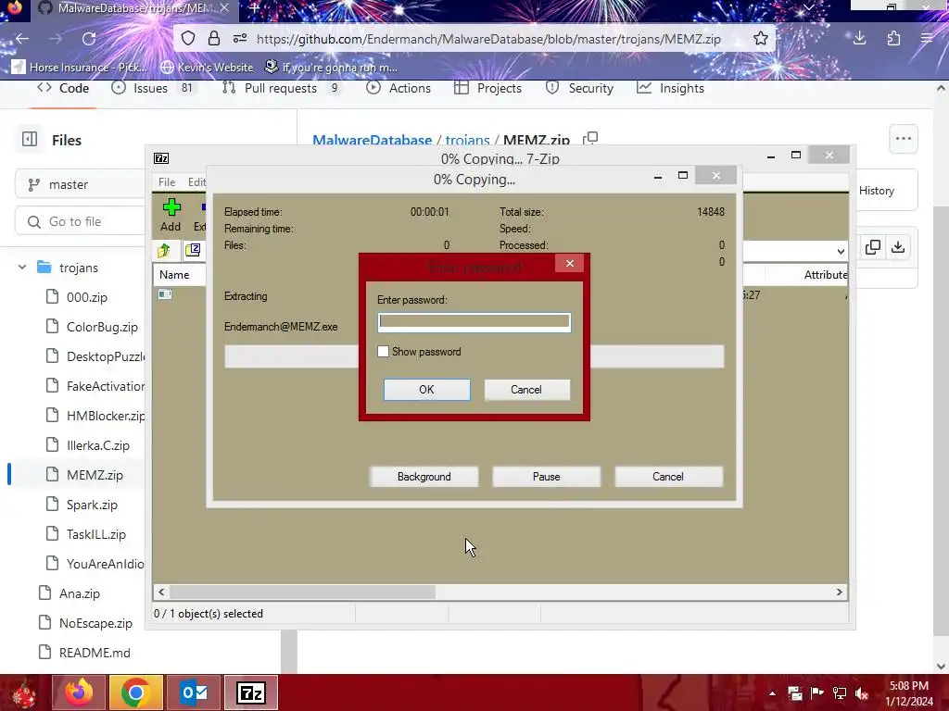Close the password dialog with red X
949x711 pixels.
point(570,263)
